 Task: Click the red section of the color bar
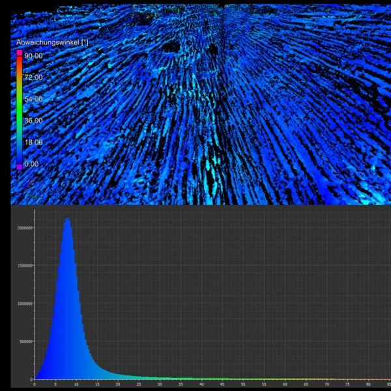click(19, 60)
